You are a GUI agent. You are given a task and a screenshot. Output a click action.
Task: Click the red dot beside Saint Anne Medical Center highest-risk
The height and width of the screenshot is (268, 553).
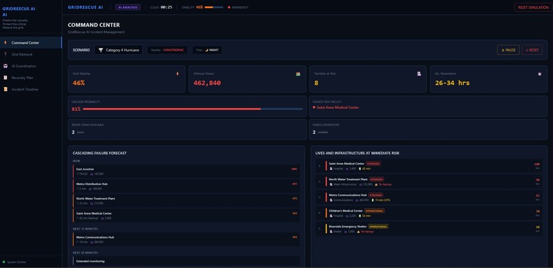coord(314,108)
